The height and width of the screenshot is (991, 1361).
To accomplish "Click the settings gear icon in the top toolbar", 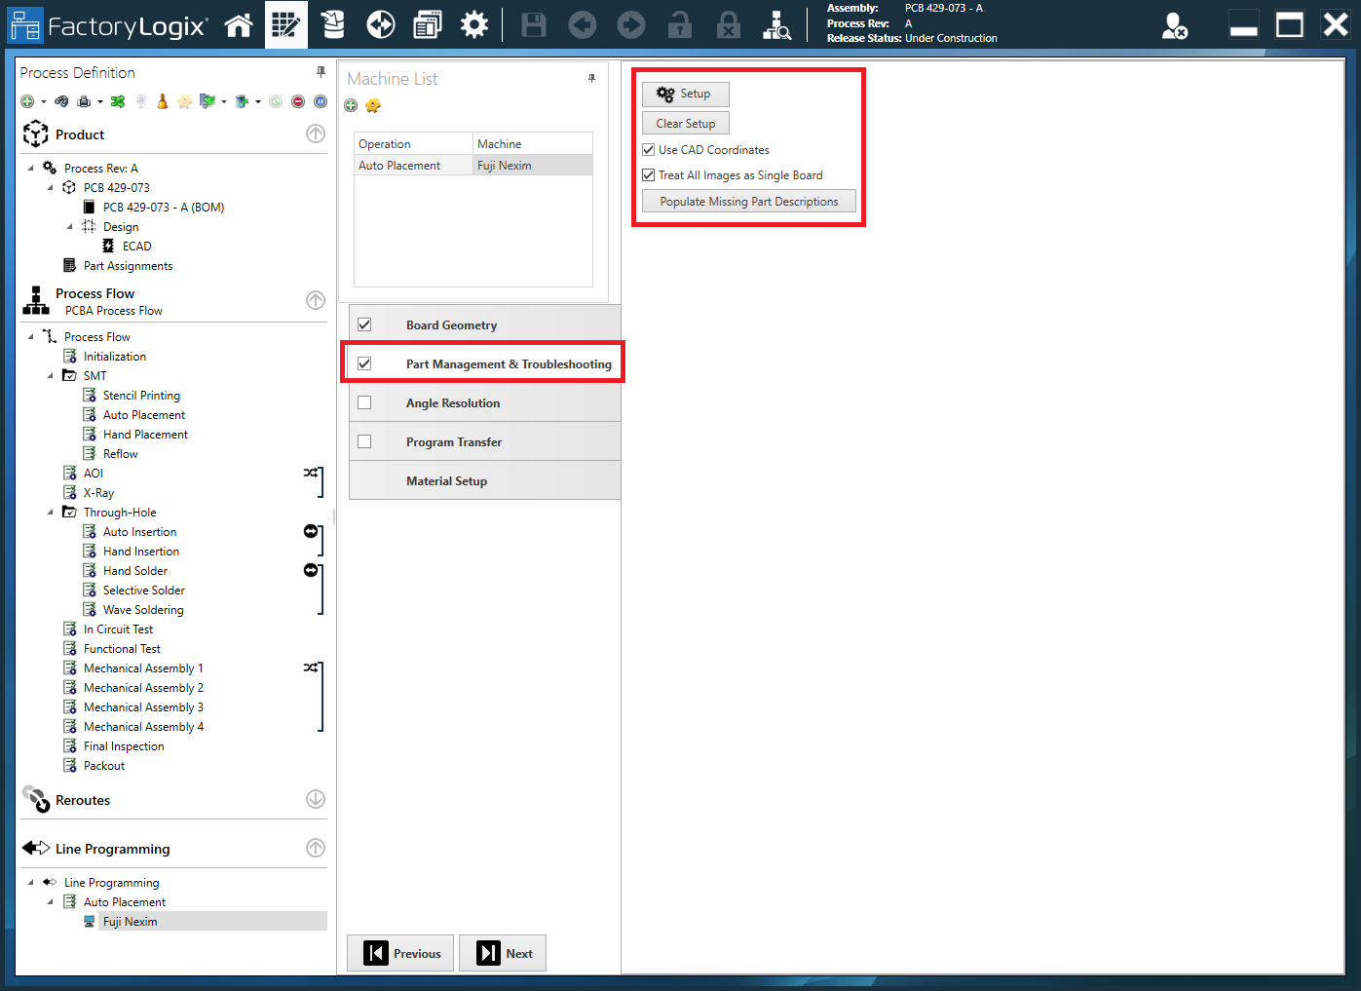I will [x=474, y=24].
